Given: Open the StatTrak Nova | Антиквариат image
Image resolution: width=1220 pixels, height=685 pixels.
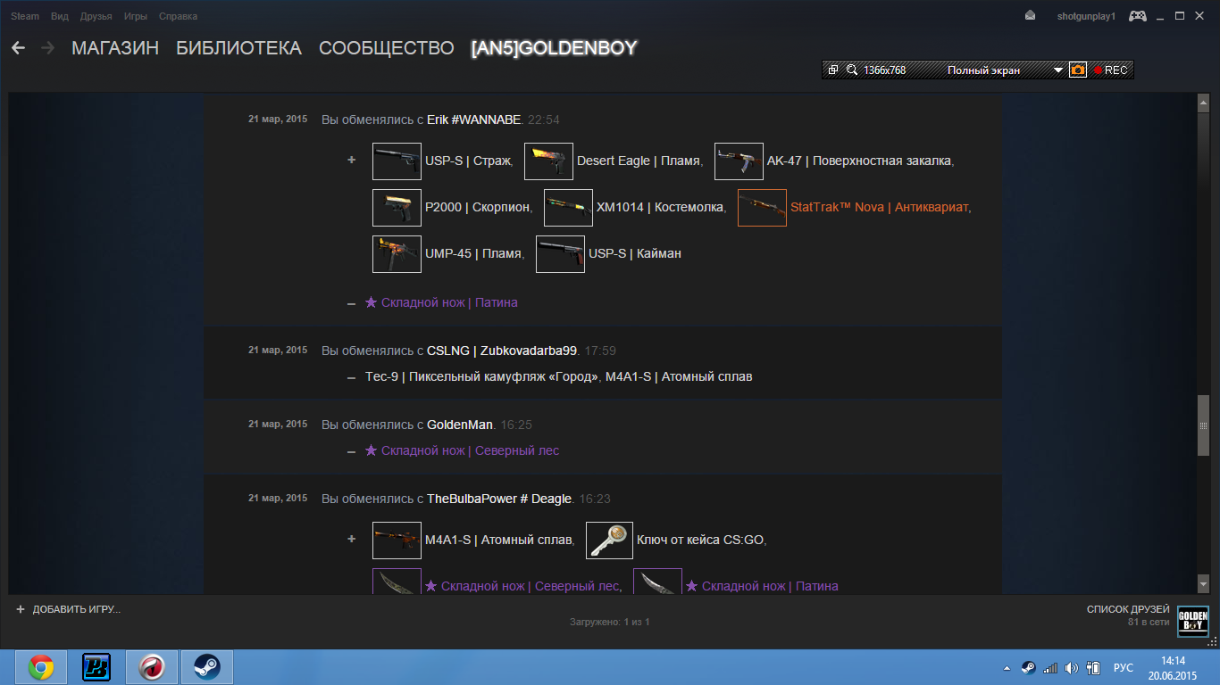Looking at the screenshot, I should pos(762,208).
